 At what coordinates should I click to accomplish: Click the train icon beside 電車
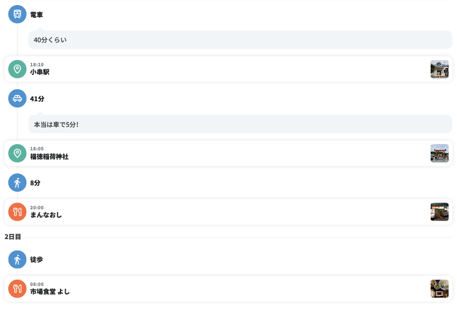click(x=17, y=14)
